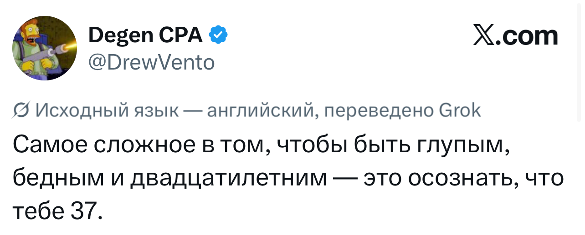Click the X logo in the watermark
This screenshot has width=585, height=235.
tap(485, 35)
